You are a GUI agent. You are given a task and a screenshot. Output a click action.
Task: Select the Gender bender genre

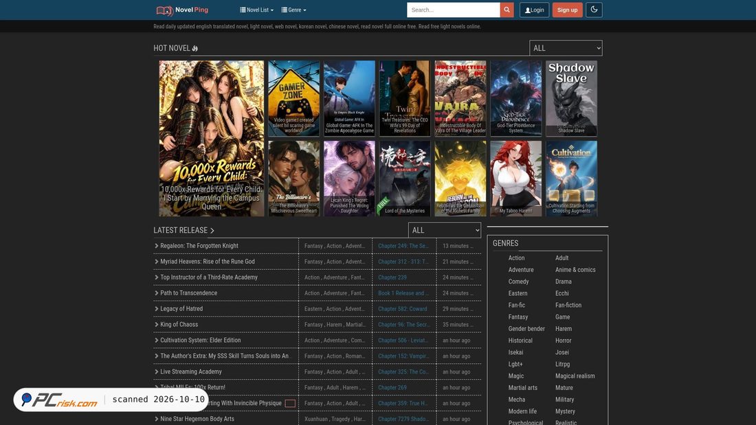tap(526, 329)
